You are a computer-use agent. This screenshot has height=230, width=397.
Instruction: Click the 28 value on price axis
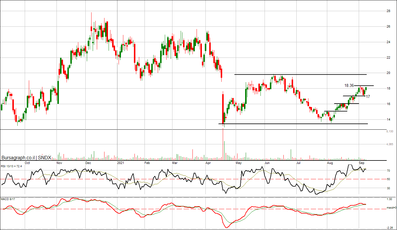pos(388,11)
